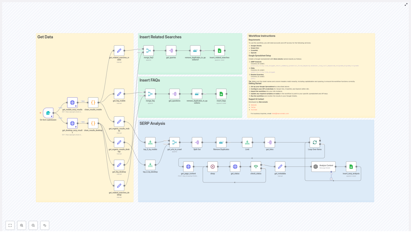Click the hello@marvomatic.com email link
Screen dimensions: 411x241
[281, 114]
